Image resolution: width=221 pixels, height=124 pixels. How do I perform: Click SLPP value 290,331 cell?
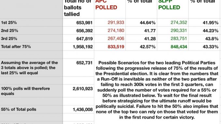[x=173, y=31]
